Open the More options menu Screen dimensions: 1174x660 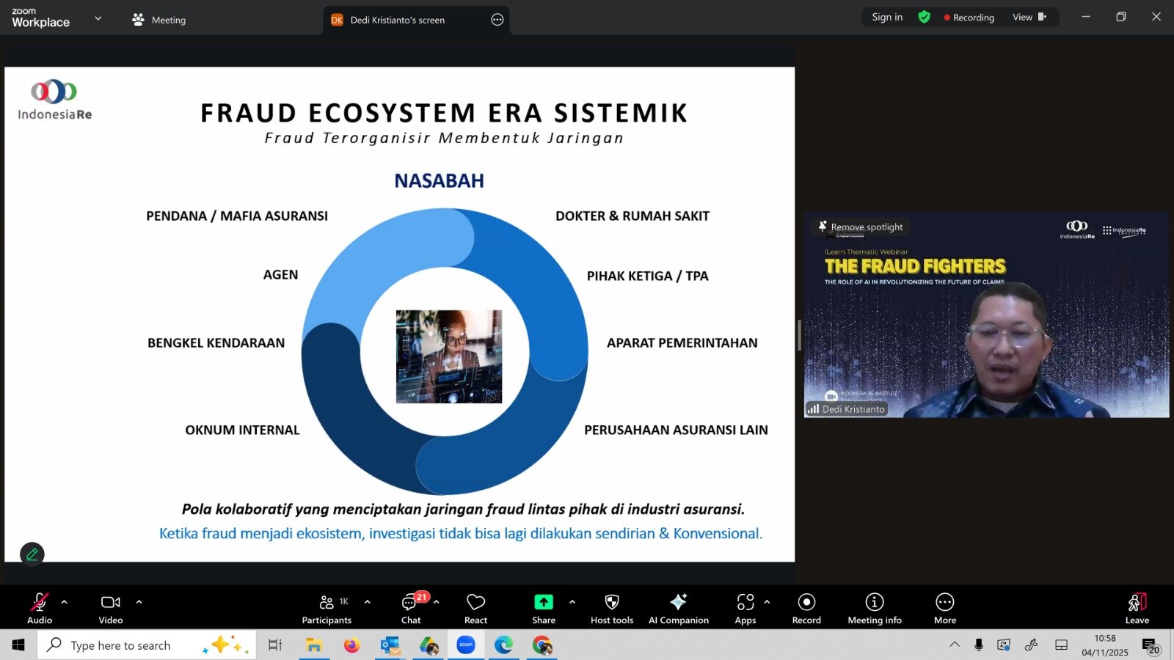pyautogui.click(x=944, y=609)
